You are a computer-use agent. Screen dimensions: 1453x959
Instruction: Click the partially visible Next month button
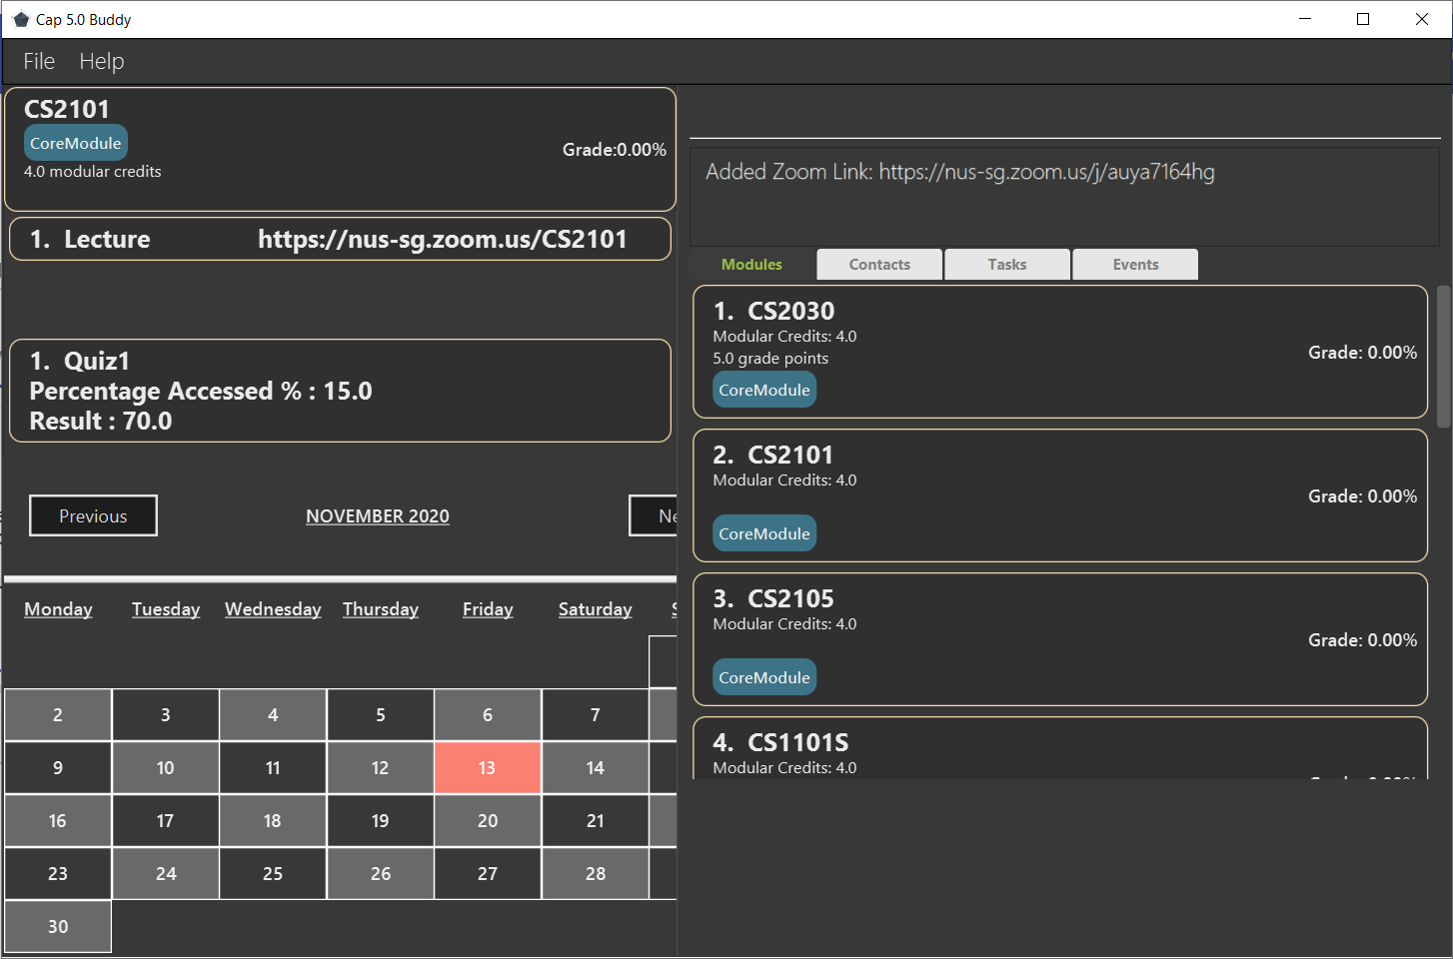(654, 515)
